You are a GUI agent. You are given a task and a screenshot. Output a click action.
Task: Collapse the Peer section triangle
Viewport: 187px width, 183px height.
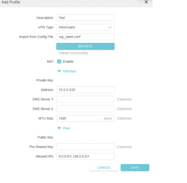tap(59, 128)
